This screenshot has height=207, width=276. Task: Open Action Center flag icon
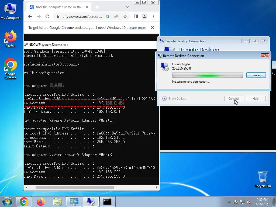pos(236,202)
